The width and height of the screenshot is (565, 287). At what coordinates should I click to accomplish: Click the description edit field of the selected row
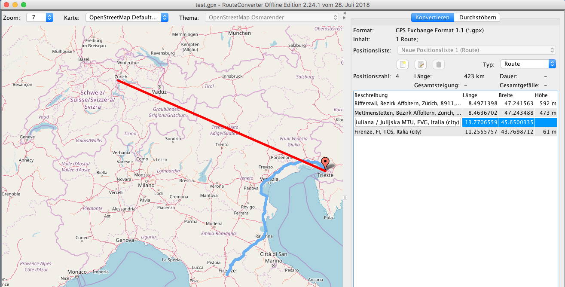(407, 122)
